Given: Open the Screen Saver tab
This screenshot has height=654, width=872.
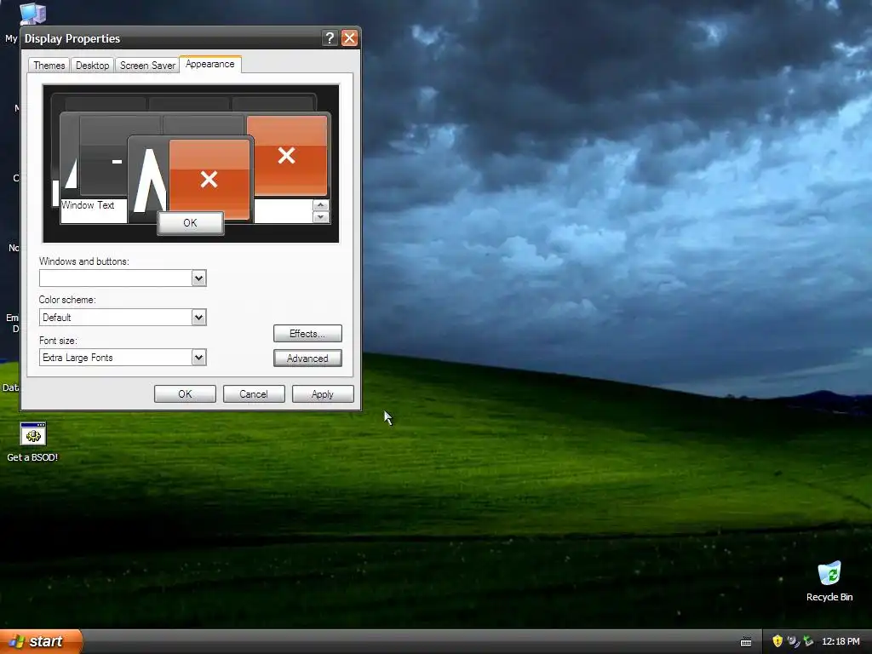Looking at the screenshot, I should 147,65.
